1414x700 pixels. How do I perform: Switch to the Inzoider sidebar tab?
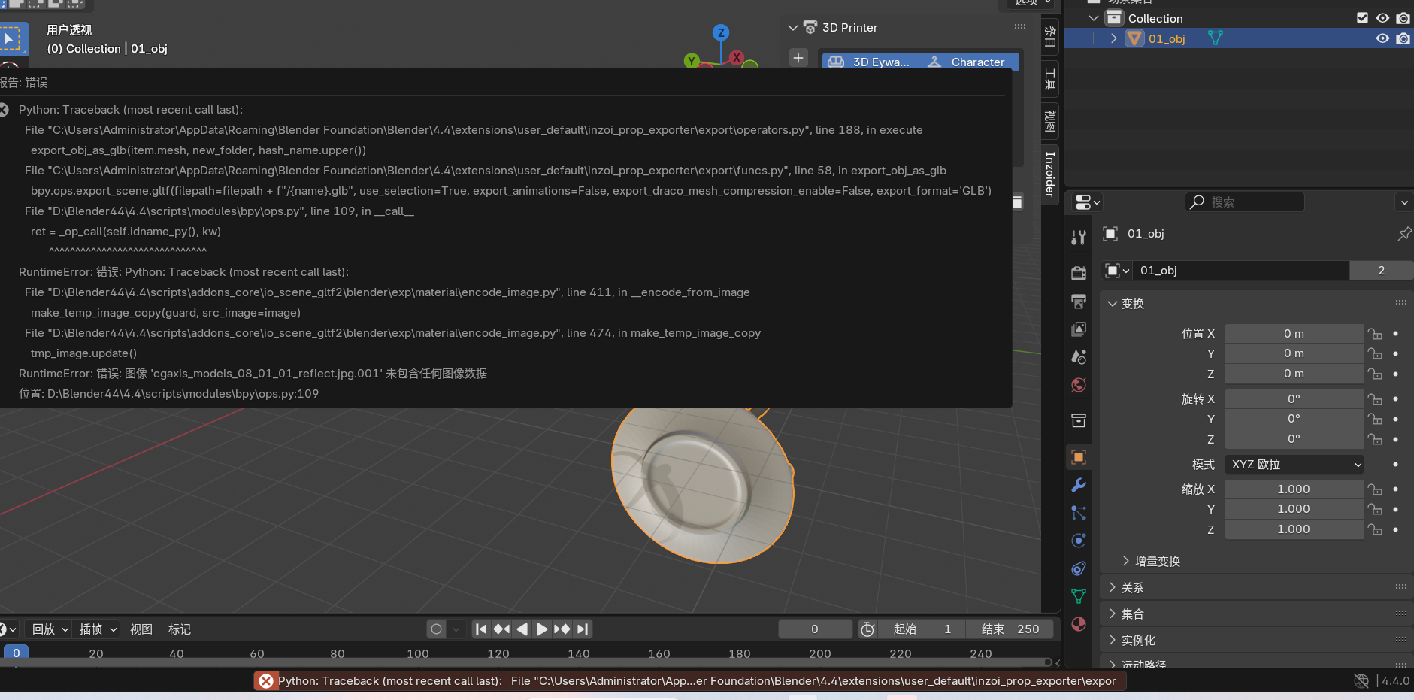1050,174
